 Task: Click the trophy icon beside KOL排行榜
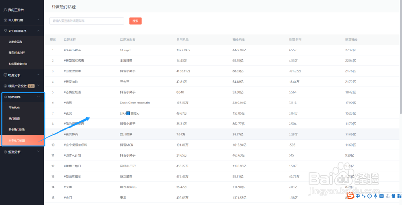[x=5, y=20]
